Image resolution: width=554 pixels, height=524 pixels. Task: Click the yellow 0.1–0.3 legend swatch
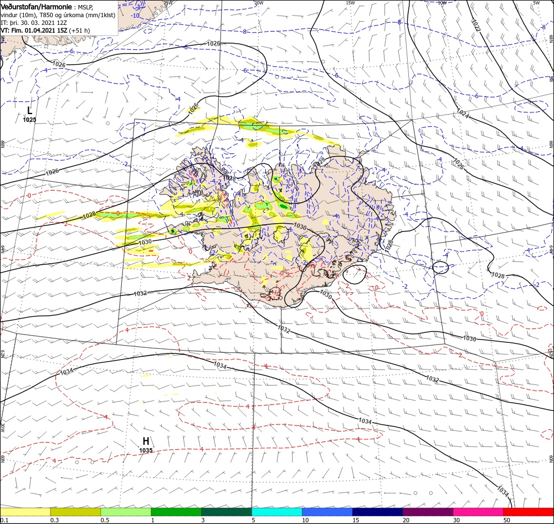25,512
